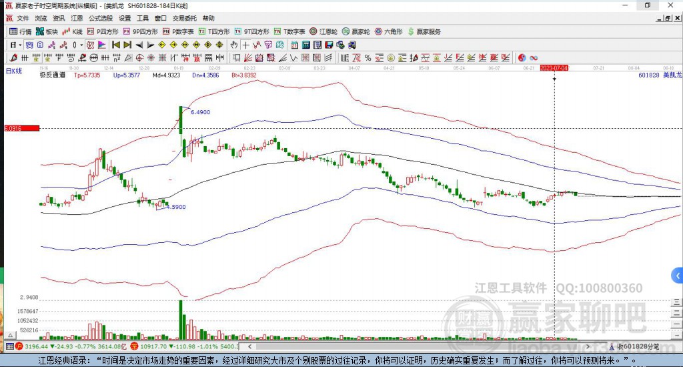The width and height of the screenshot is (683, 367).
Task: Open P数字表 tool
Action: click(x=178, y=31)
